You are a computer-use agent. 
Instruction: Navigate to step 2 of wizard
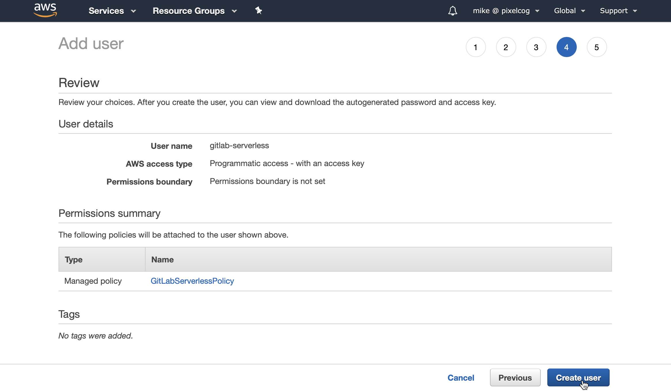505,46
